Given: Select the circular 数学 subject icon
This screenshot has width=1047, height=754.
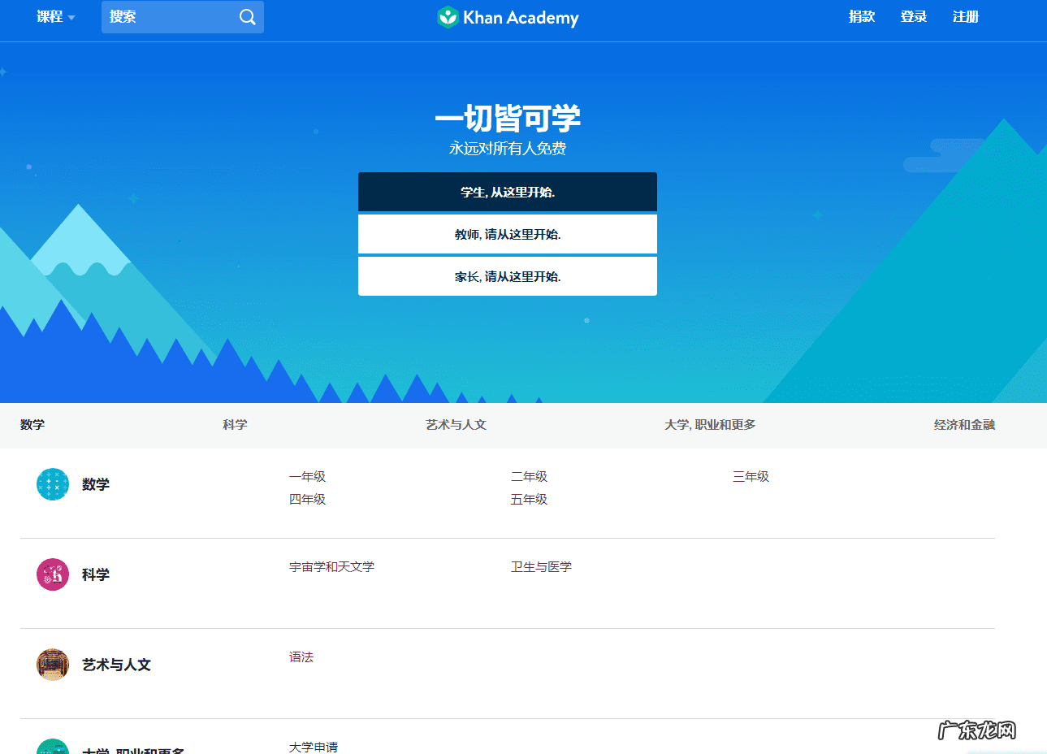Looking at the screenshot, I should pos(52,483).
